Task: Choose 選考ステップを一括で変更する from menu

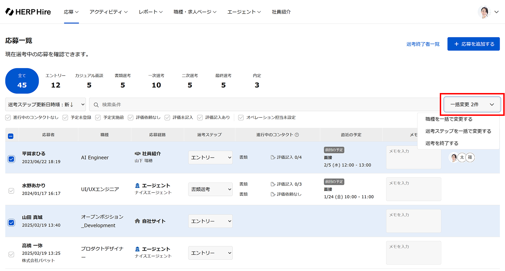Action: click(458, 131)
